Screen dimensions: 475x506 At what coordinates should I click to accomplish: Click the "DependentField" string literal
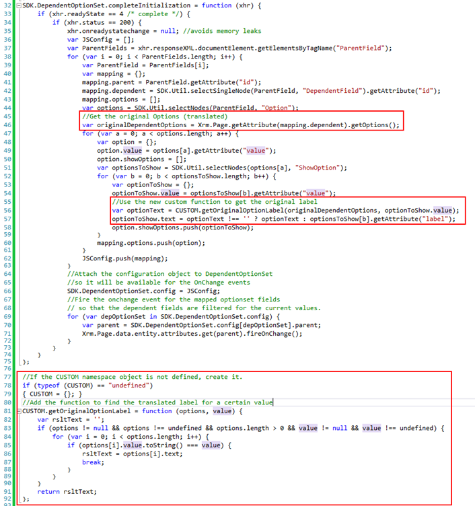[x=332, y=91]
